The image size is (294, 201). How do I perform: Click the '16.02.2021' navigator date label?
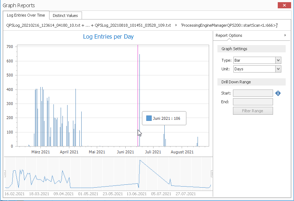click(14, 194)
